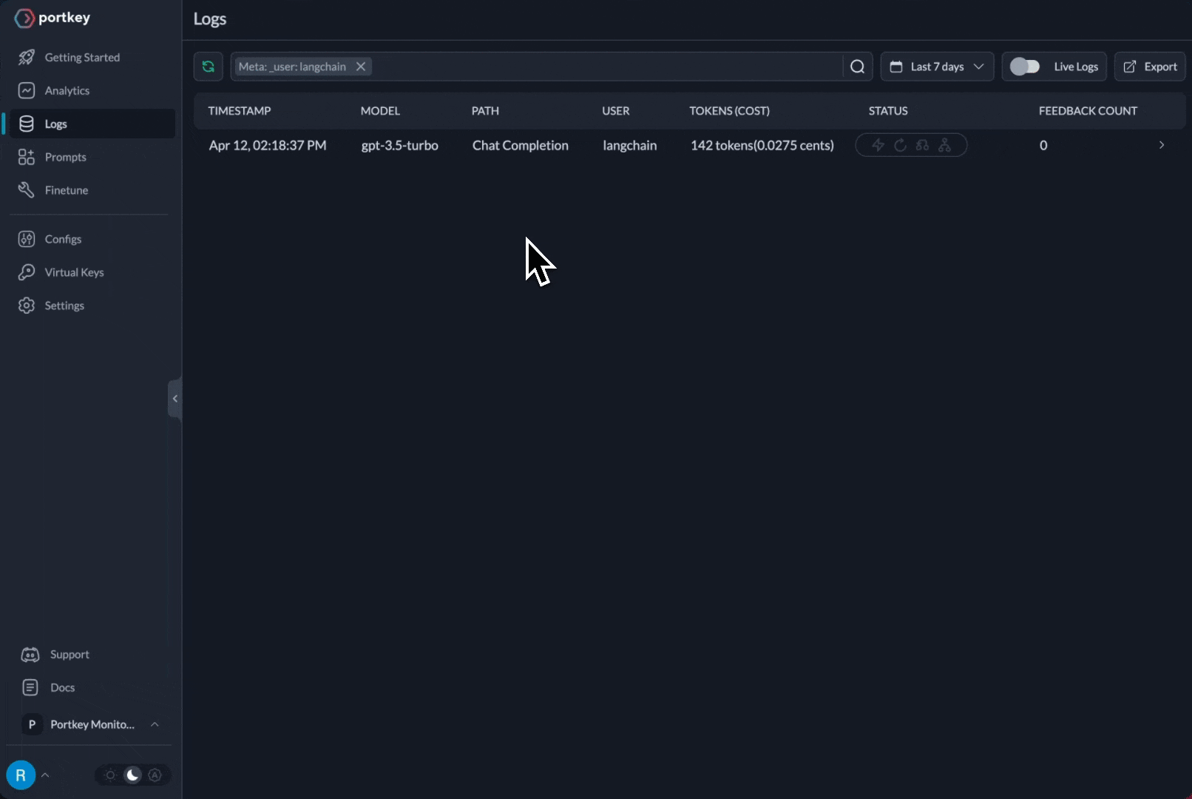Viewport: 1192px width, 799px height.
Task: Open the Virtual Keys section
Action: pos(74,272)
